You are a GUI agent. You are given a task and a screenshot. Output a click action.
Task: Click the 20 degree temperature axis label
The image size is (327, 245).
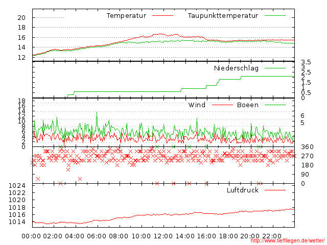21,18
